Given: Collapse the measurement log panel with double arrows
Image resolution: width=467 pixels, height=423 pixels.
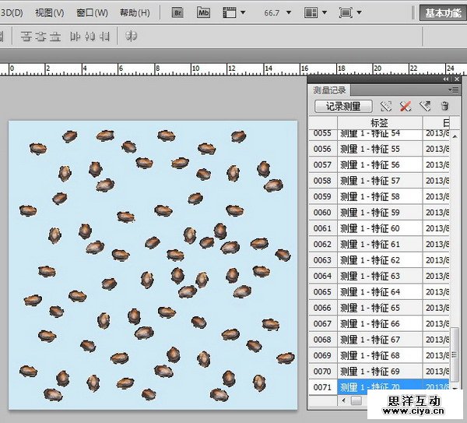Looking at the screenshot, I should [446, 79].
